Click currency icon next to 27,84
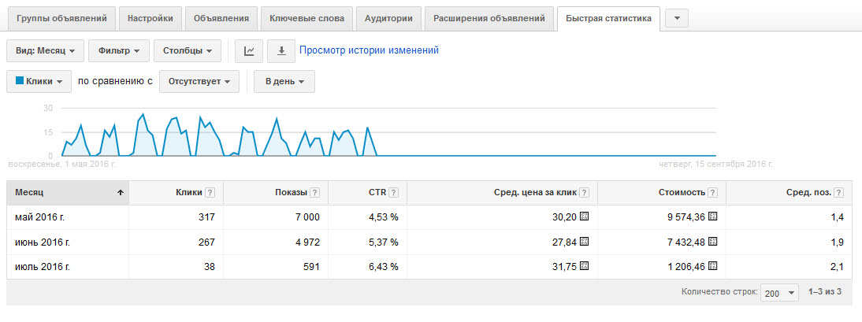 tap(585, 241)
